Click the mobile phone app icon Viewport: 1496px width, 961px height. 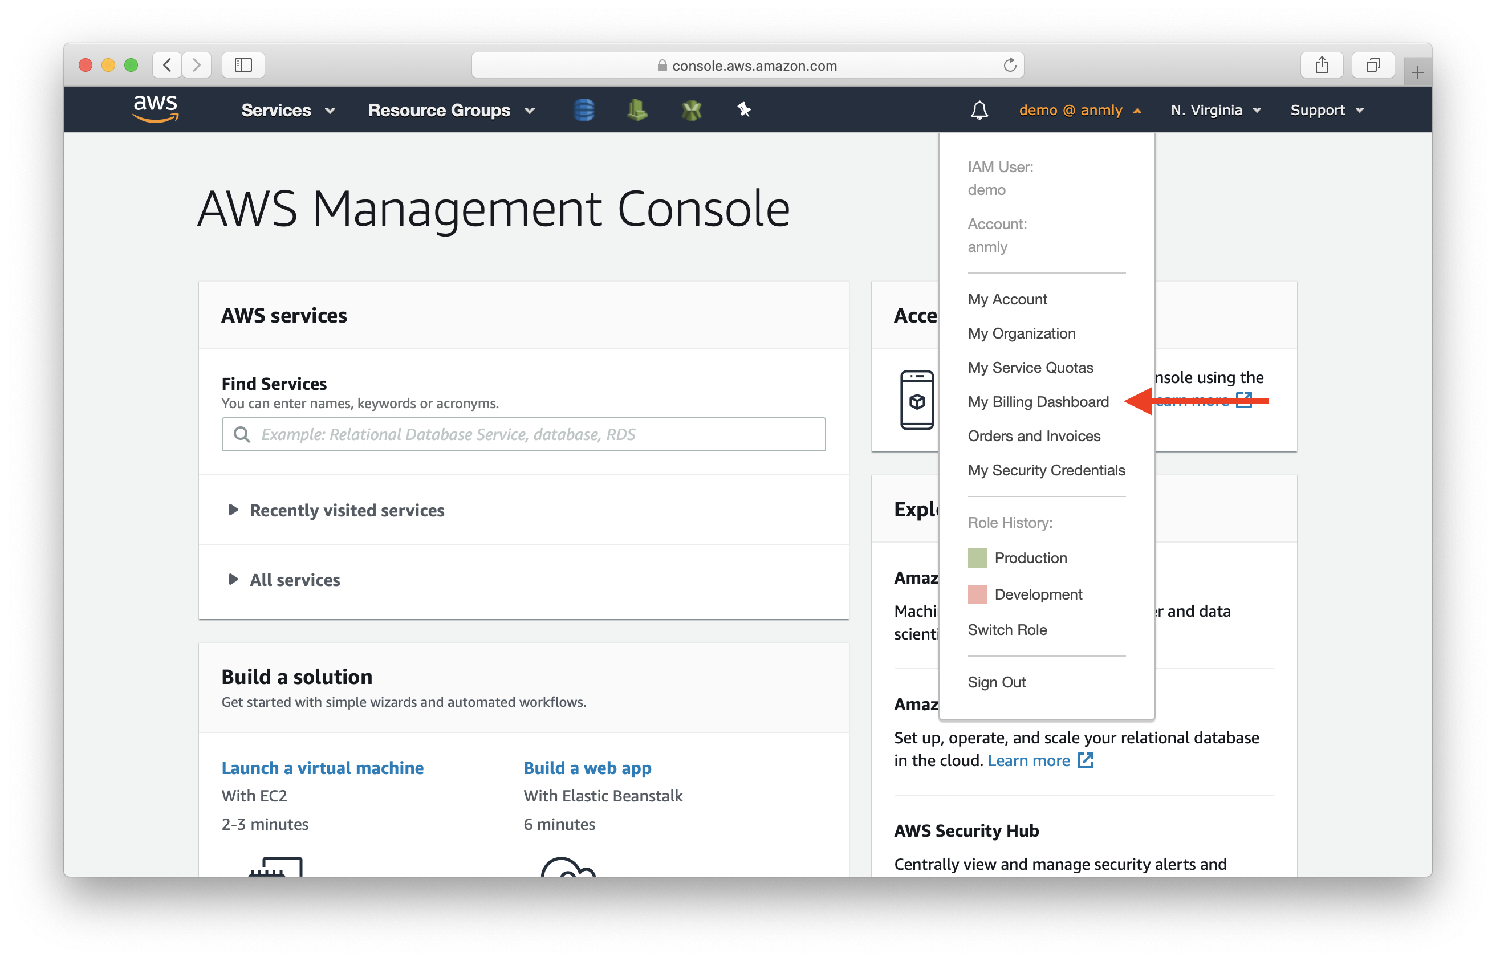click(917, 400)
